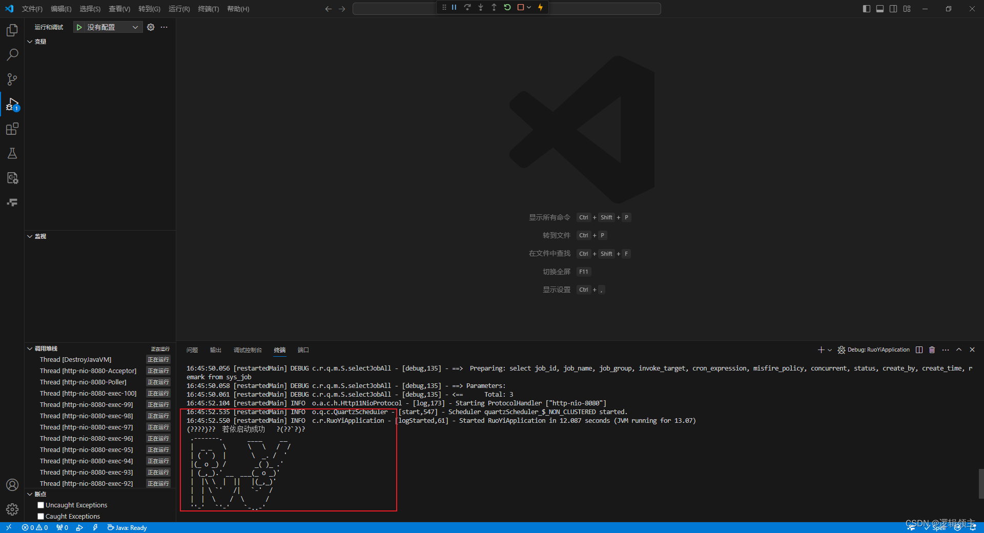Click the errors and warnings status item

[x=35, y=527]
